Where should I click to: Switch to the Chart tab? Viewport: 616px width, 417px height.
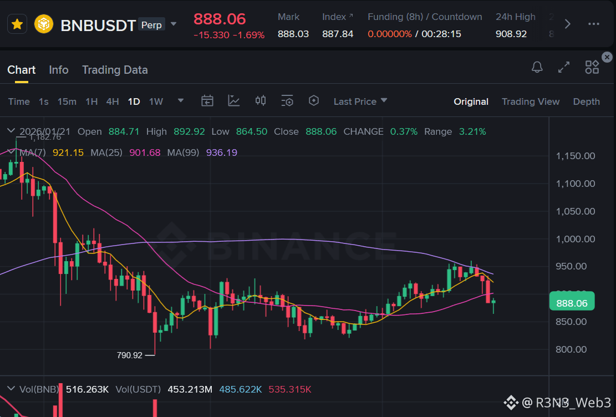pyautogui.click(x=21, y=70)
